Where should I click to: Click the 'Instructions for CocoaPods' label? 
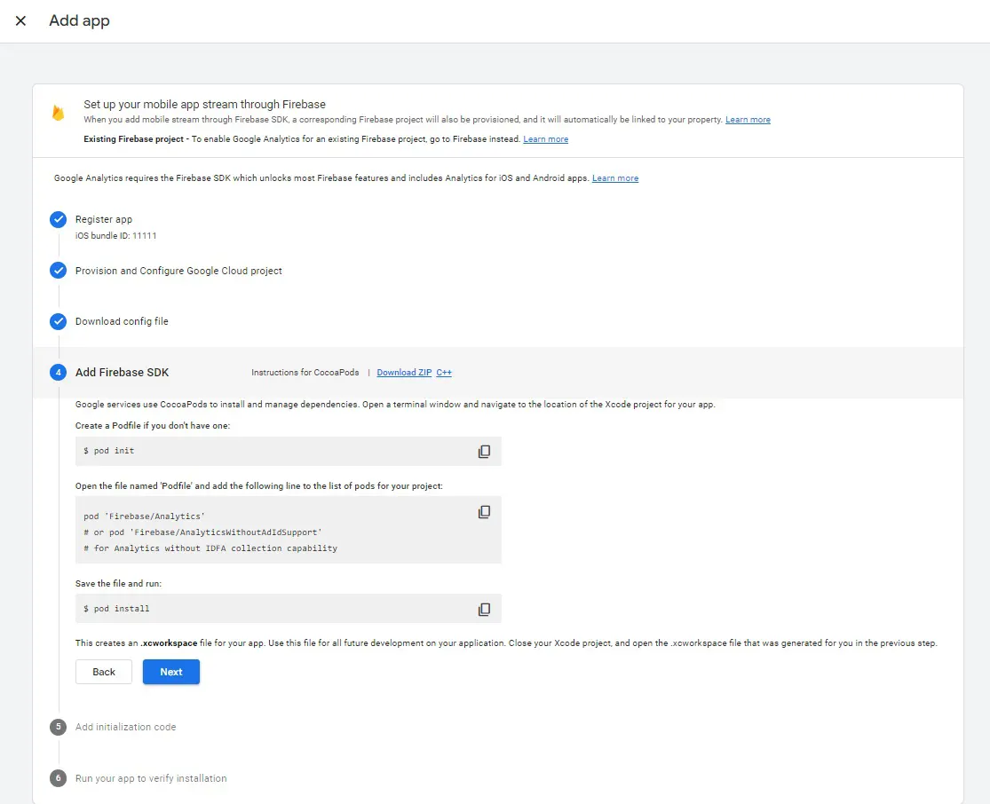305,373
